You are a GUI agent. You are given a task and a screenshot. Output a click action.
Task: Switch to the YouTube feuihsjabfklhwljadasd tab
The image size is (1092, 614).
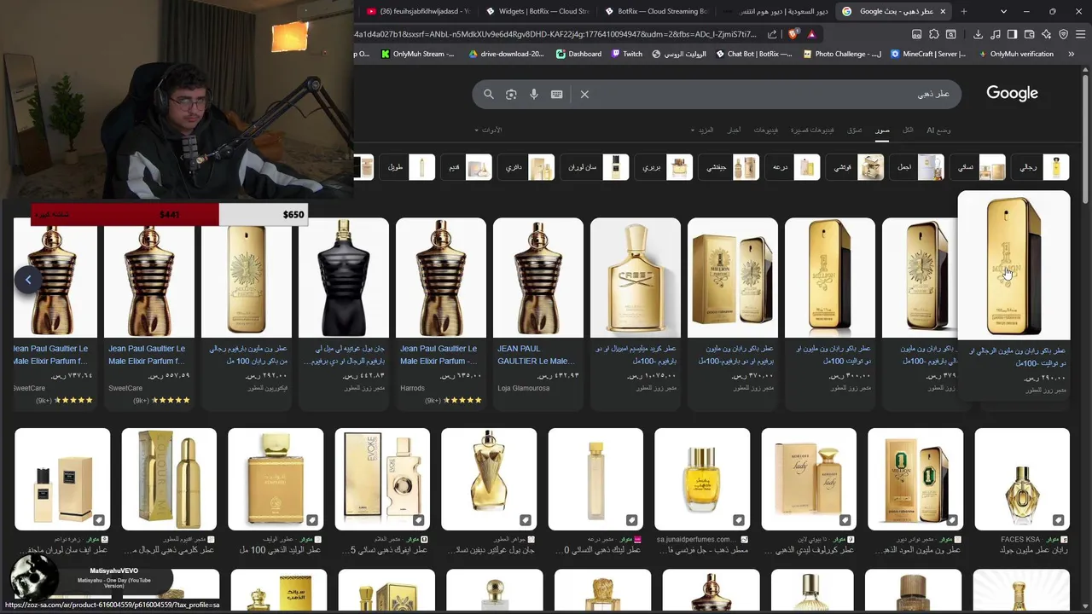pos(418,11)
